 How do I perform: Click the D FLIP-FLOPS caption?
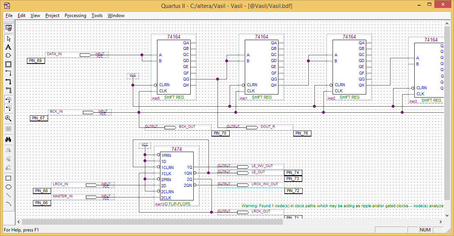coord(177,204)
